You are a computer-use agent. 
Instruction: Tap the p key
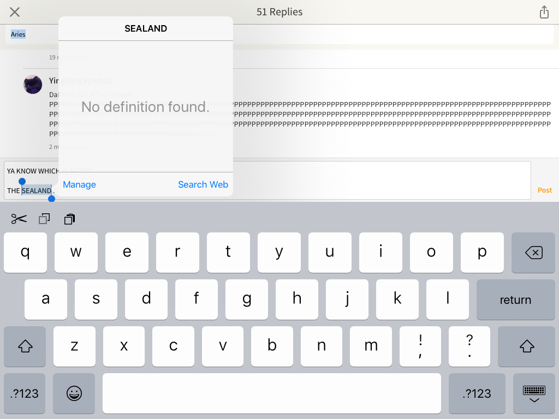(483, 253)
